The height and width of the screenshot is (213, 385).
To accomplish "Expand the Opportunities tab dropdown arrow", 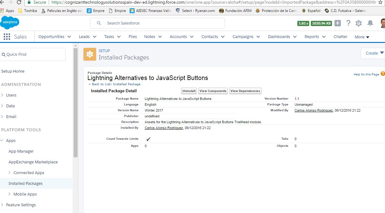I will pos(69,37).
